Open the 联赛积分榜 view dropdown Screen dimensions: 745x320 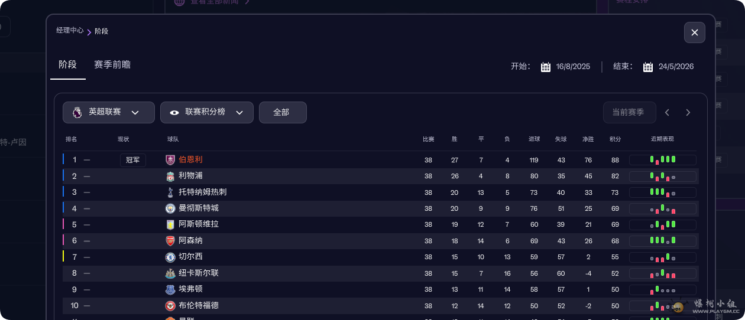click(x=207, y=112)
